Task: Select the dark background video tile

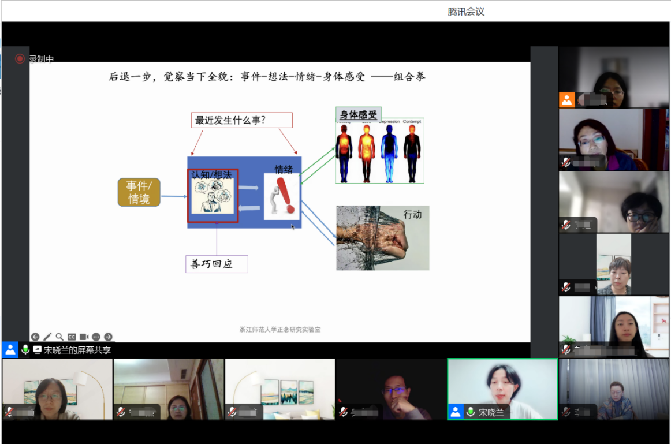Action: click(x=391, y=389)
